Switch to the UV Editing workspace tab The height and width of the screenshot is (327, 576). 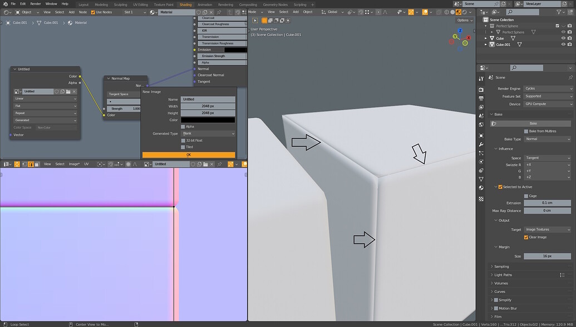tap(140, 5)
